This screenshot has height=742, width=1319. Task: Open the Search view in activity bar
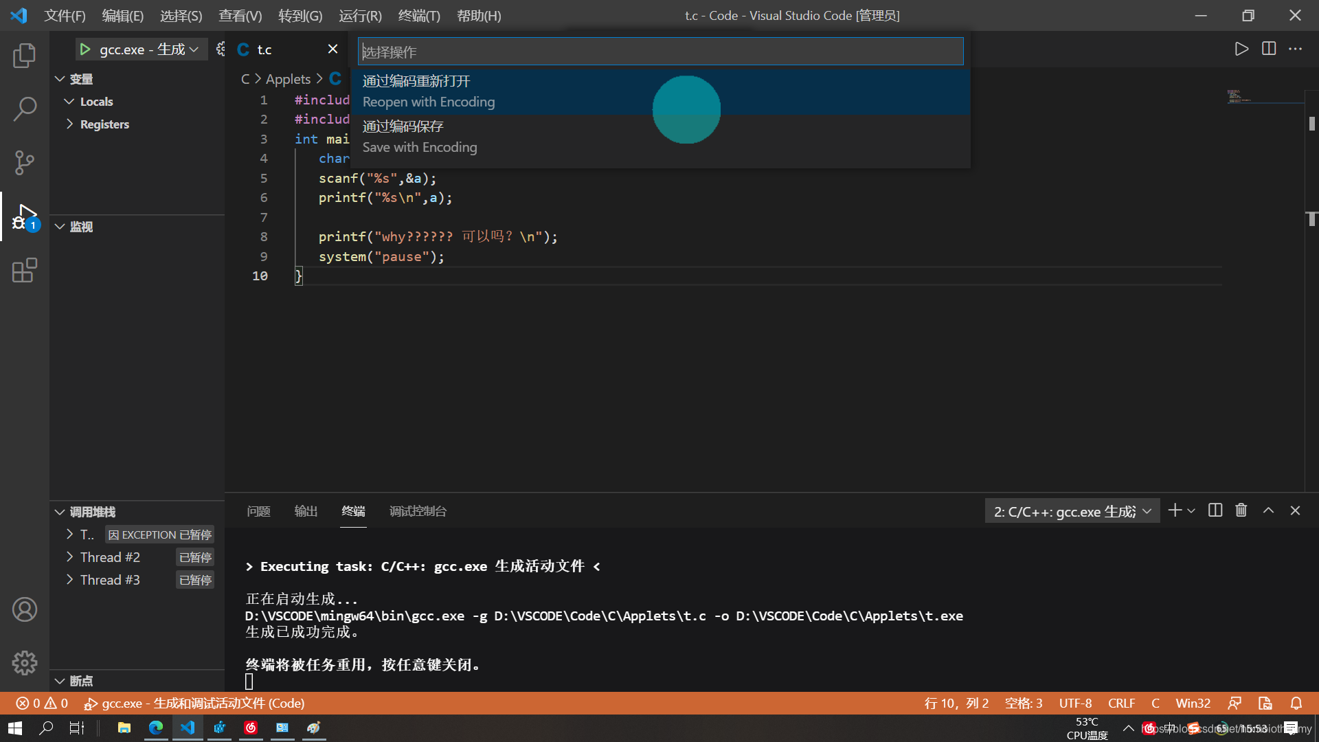tap(25, 109)
